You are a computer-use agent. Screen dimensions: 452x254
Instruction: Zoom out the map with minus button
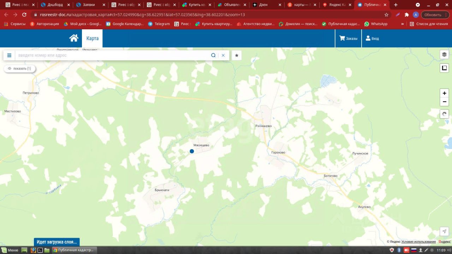444,102
